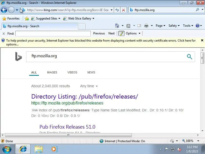Image resolution: width=205 pixels, height=154 pixels.
Task: Click the privacy report icon in status bar
Action: pos(172,141)
